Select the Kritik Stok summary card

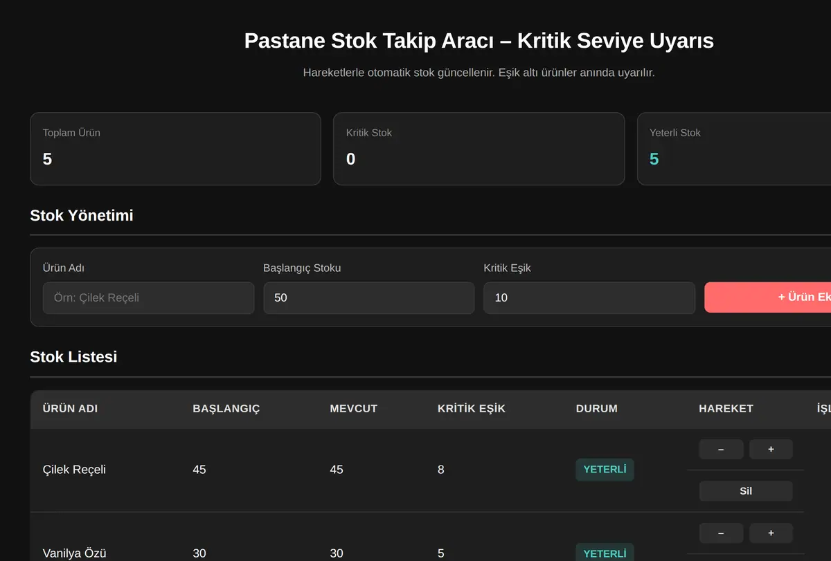pyautogui.click(x=479, y=149)
